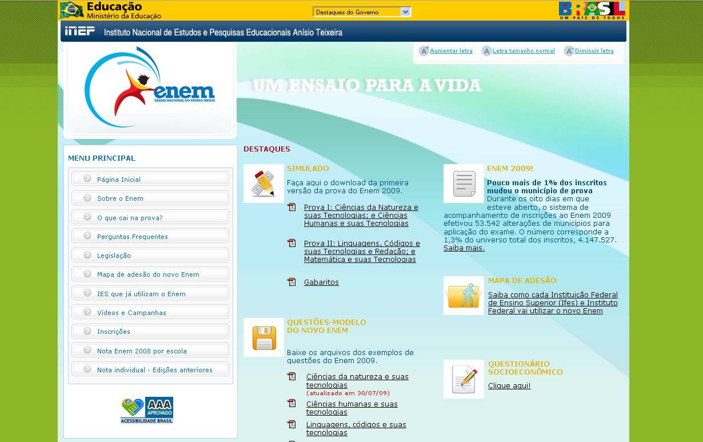This screenshot has height=442, width=703.
Task: Click the Aumentar letra A+ icon
Action: point(424,51)
